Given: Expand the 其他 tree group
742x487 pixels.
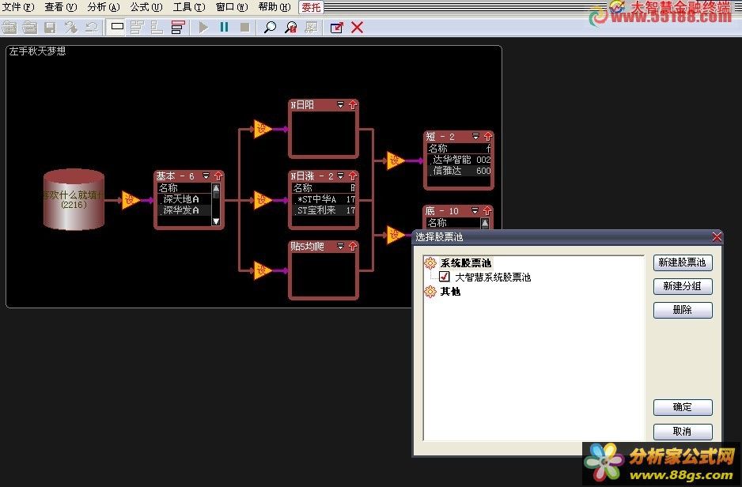Looking at the screenshot, I should [430, 292].
